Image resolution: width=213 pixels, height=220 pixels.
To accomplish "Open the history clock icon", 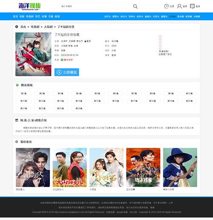I will (x=167, y=6).
